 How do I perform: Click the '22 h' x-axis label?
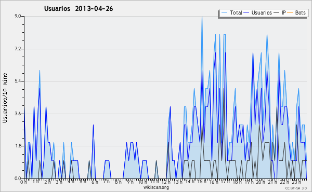284,182
